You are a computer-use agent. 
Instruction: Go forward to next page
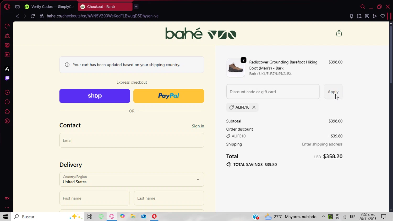pyautogui.click(x=25, y=16)
